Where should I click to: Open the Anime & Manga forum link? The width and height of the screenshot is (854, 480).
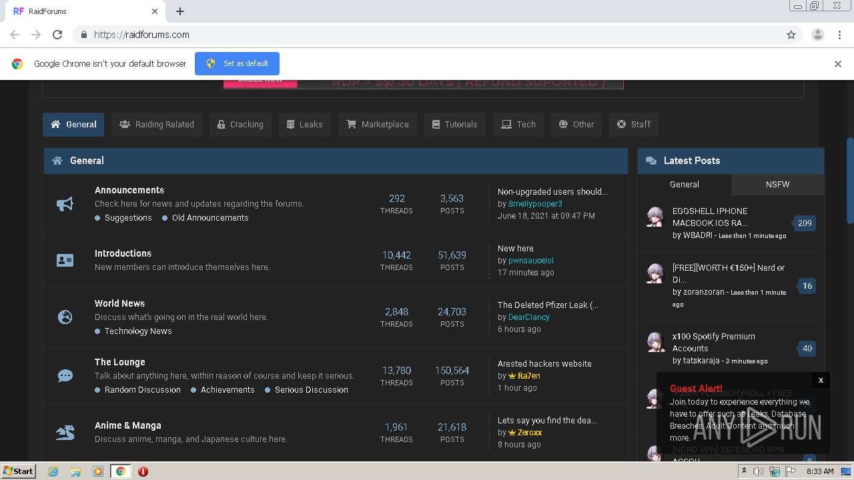128,425
